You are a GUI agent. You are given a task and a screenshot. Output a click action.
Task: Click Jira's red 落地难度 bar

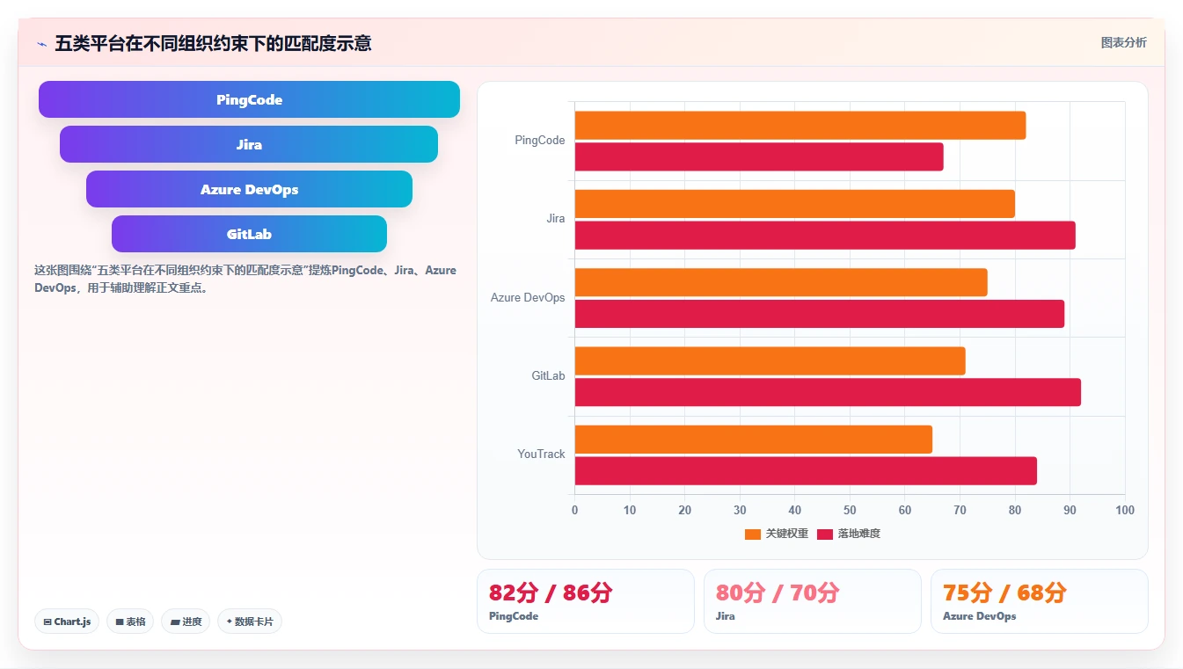point(825,236)
